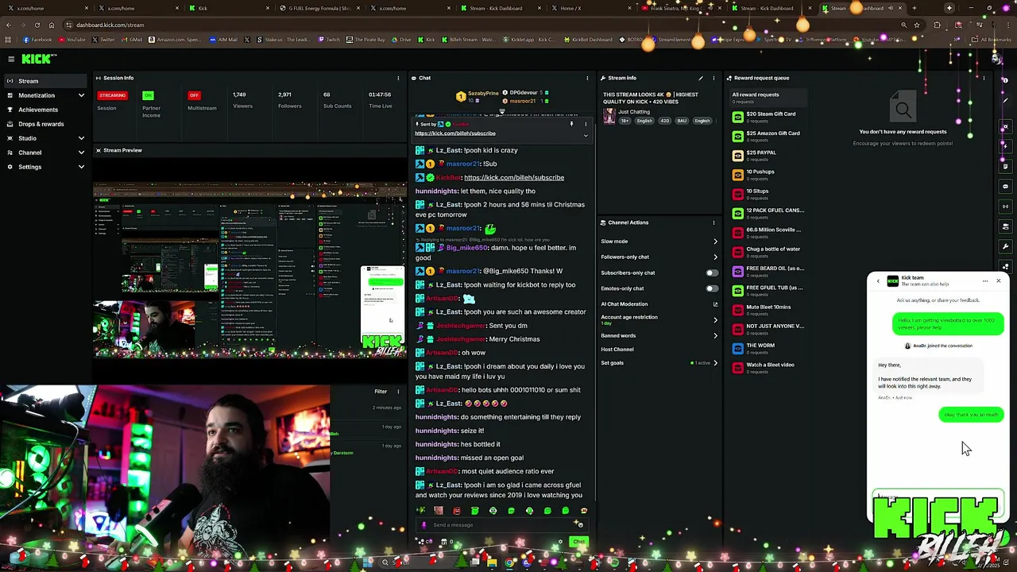Click the pin icon on pinned message
The image size is (1017, 572).
571,124
